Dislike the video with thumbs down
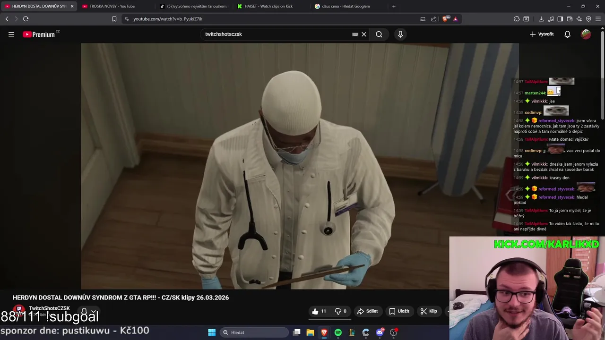The image size is (605, 340). [x=341, y=311]
